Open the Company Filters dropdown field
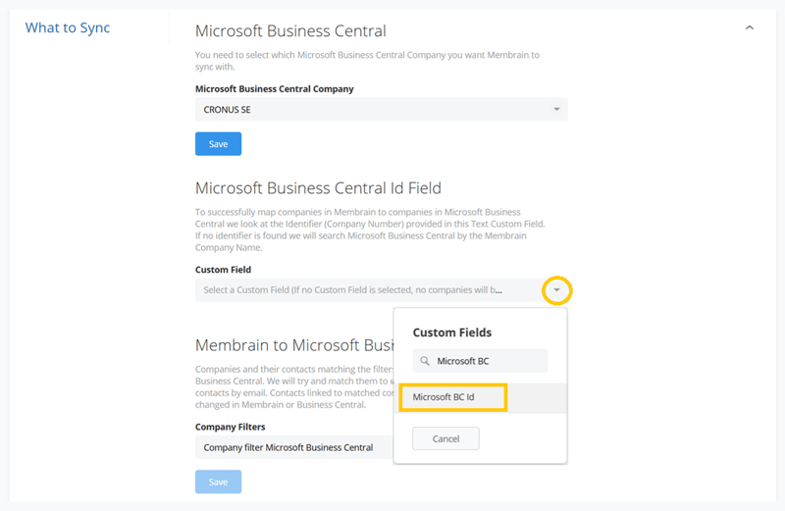 (x=294, y=447)
